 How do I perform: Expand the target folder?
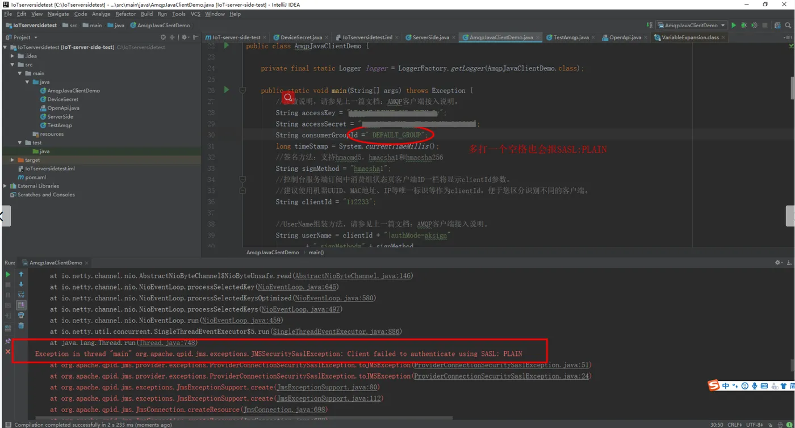12,160
